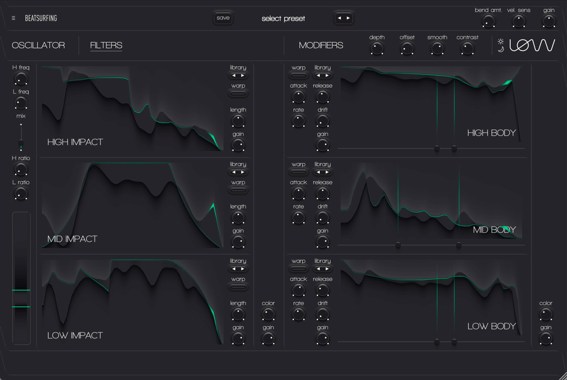Toggle warp for HIGH IMPACT

238,93
